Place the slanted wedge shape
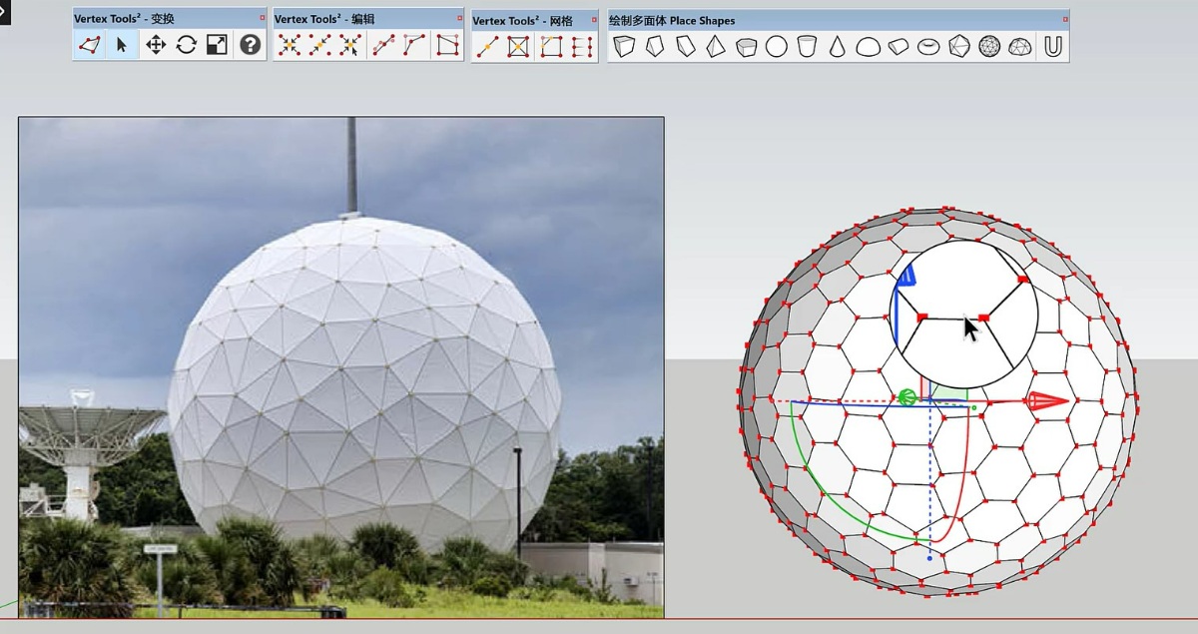The width and height of the screenshot is (1198, 634). (x=685, y=46)
